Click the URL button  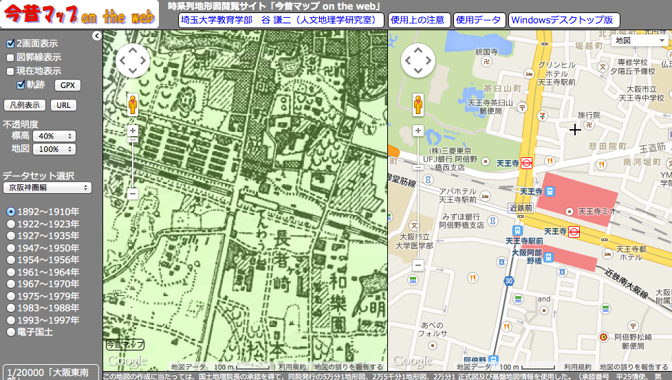point(63,105)
